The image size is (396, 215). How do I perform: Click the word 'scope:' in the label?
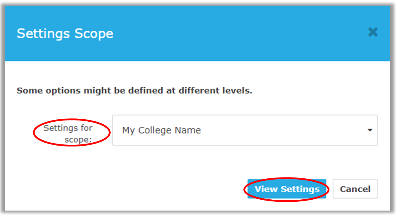pos(78,140)
